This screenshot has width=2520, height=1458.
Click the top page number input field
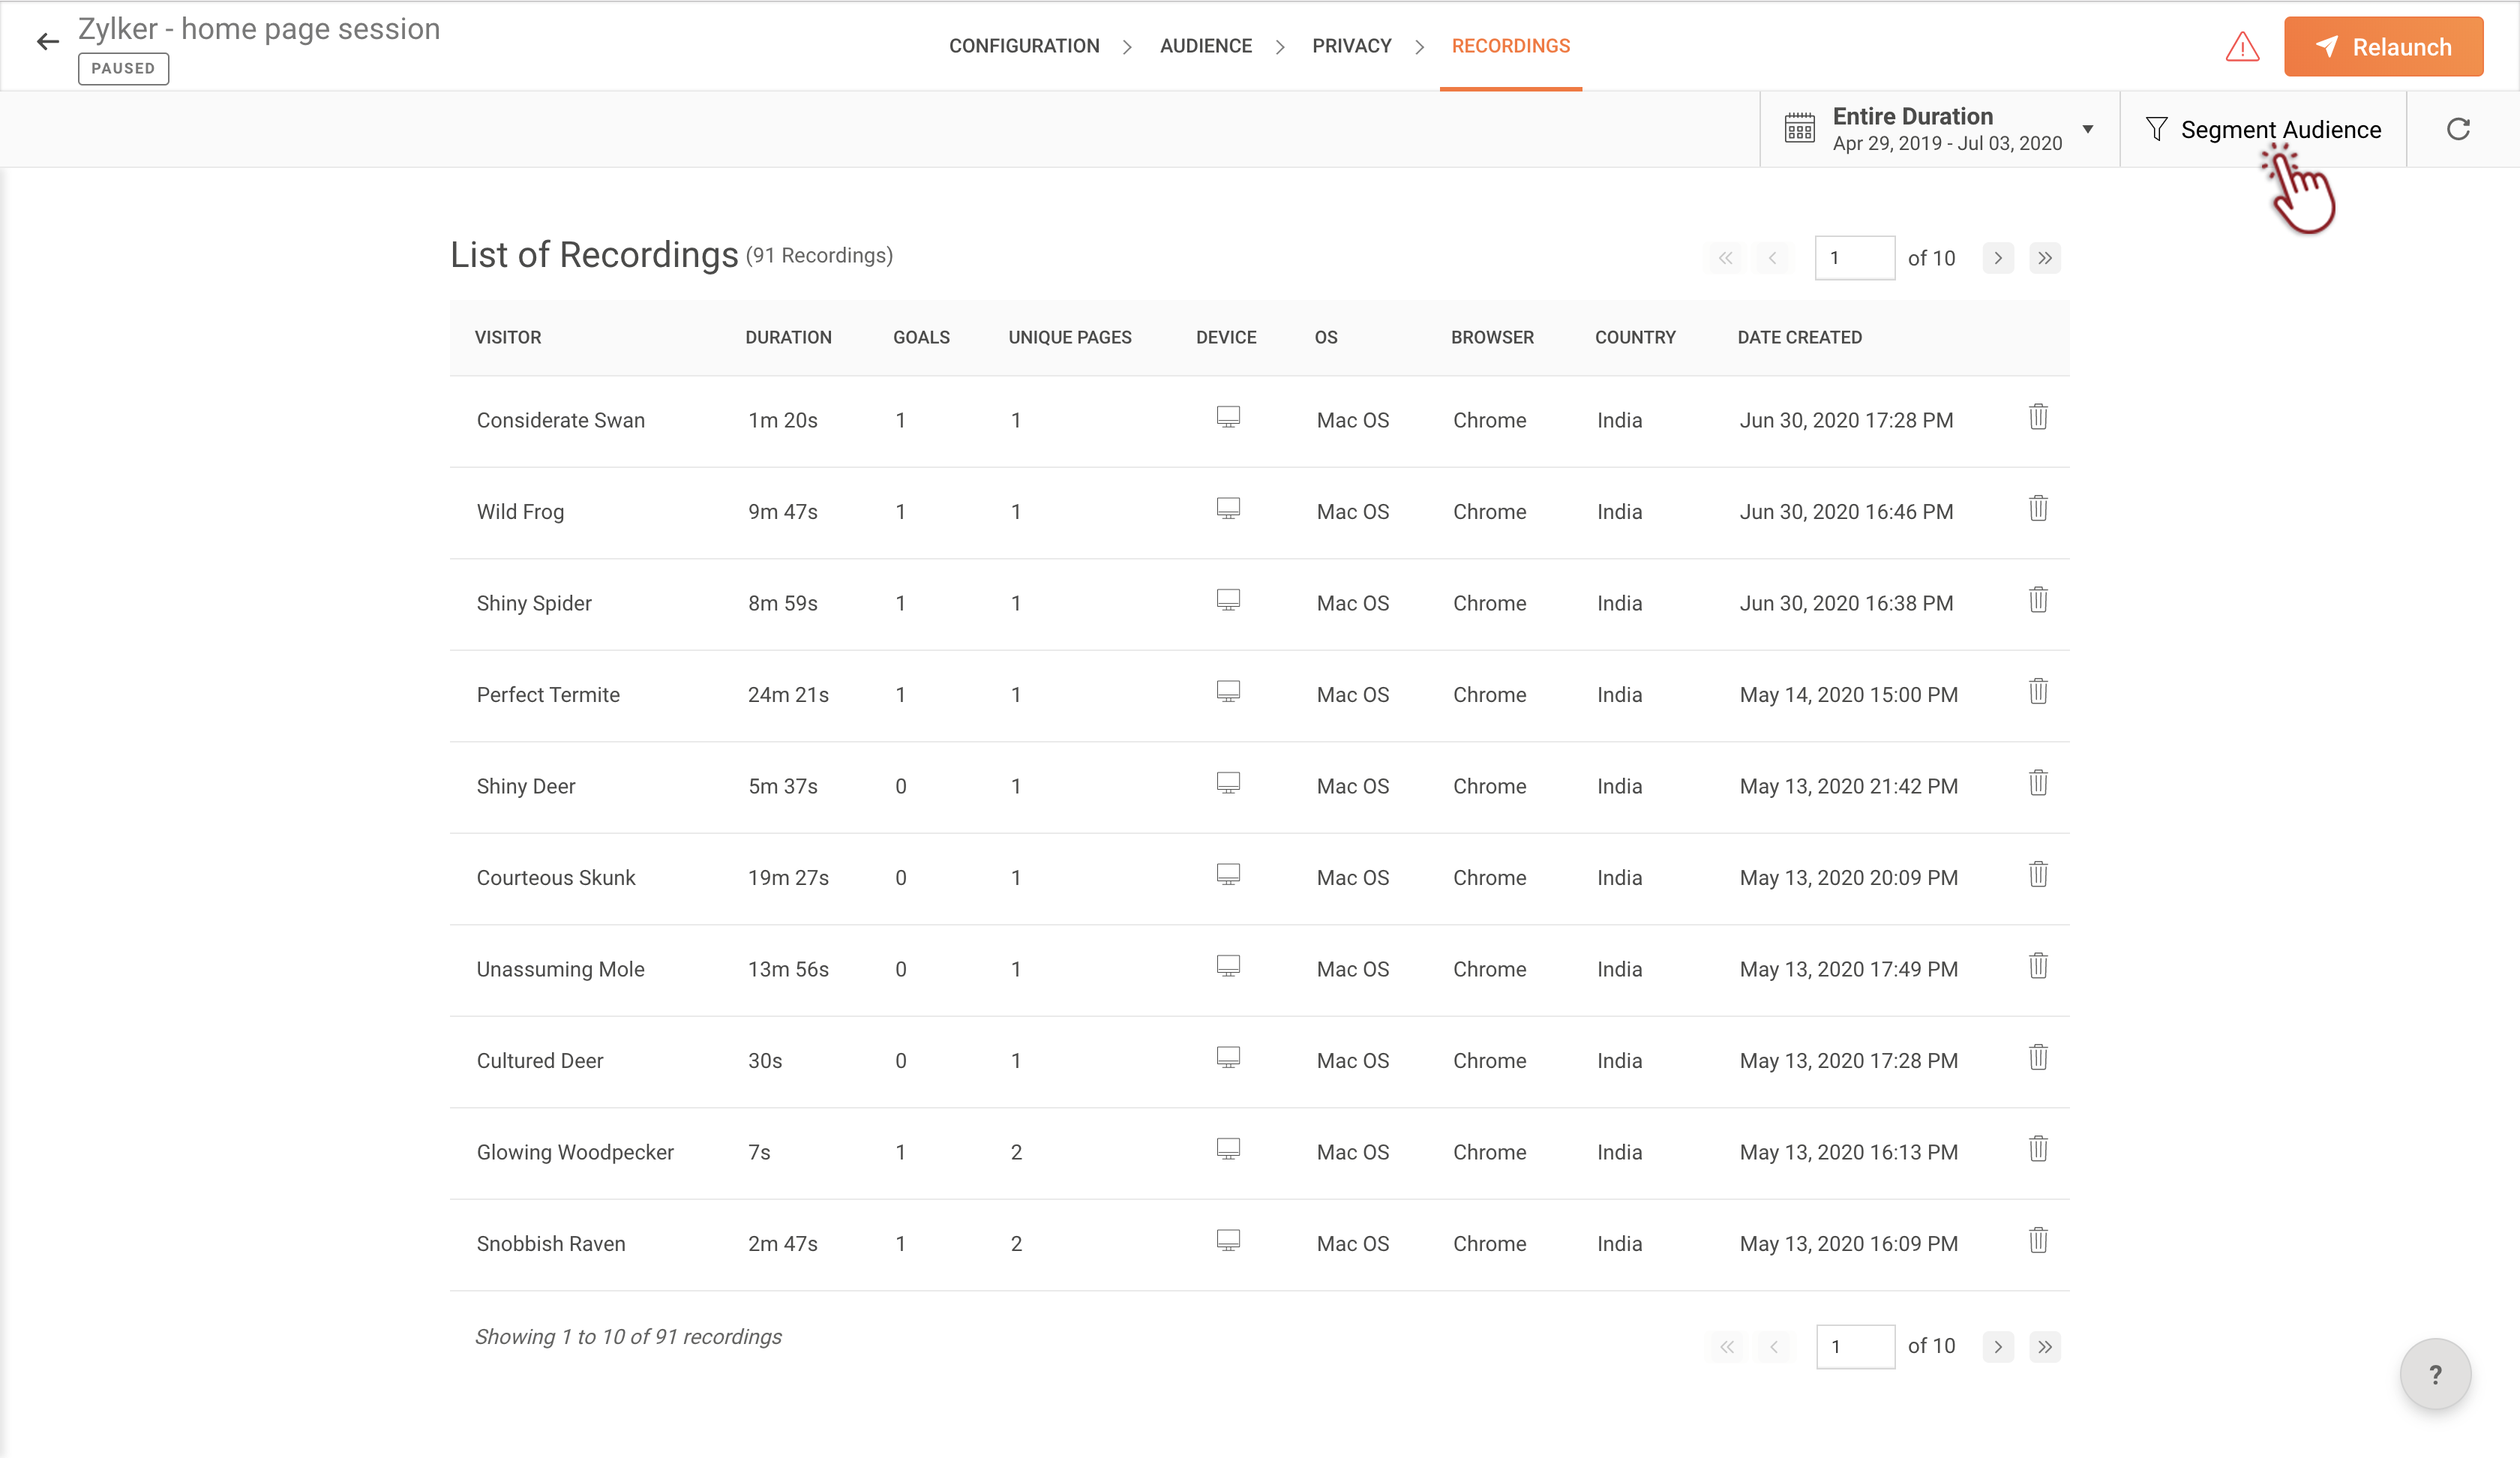[1853, 258]
